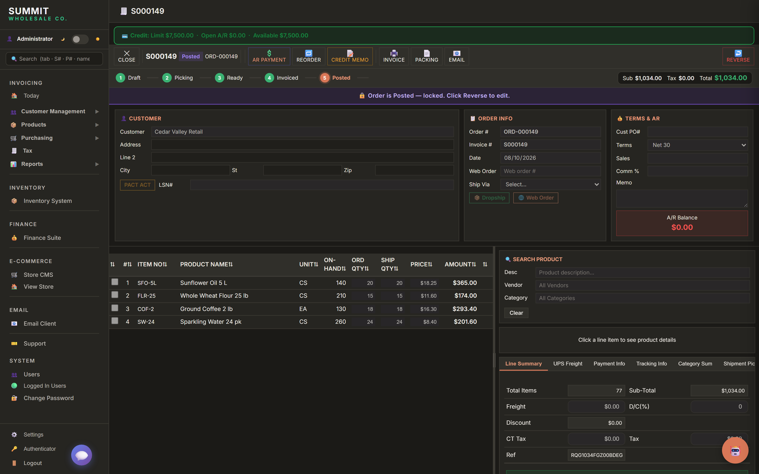
Task: Click the Store CMS icon
Action: [x=14, y=275]
